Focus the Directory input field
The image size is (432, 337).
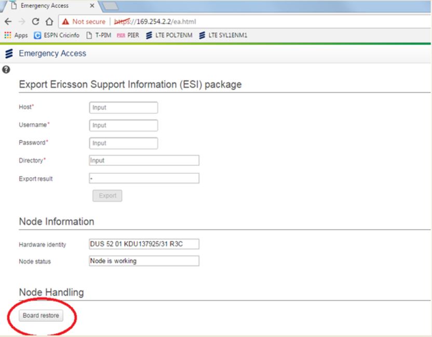pyautogui.click(x=144, y=161)
